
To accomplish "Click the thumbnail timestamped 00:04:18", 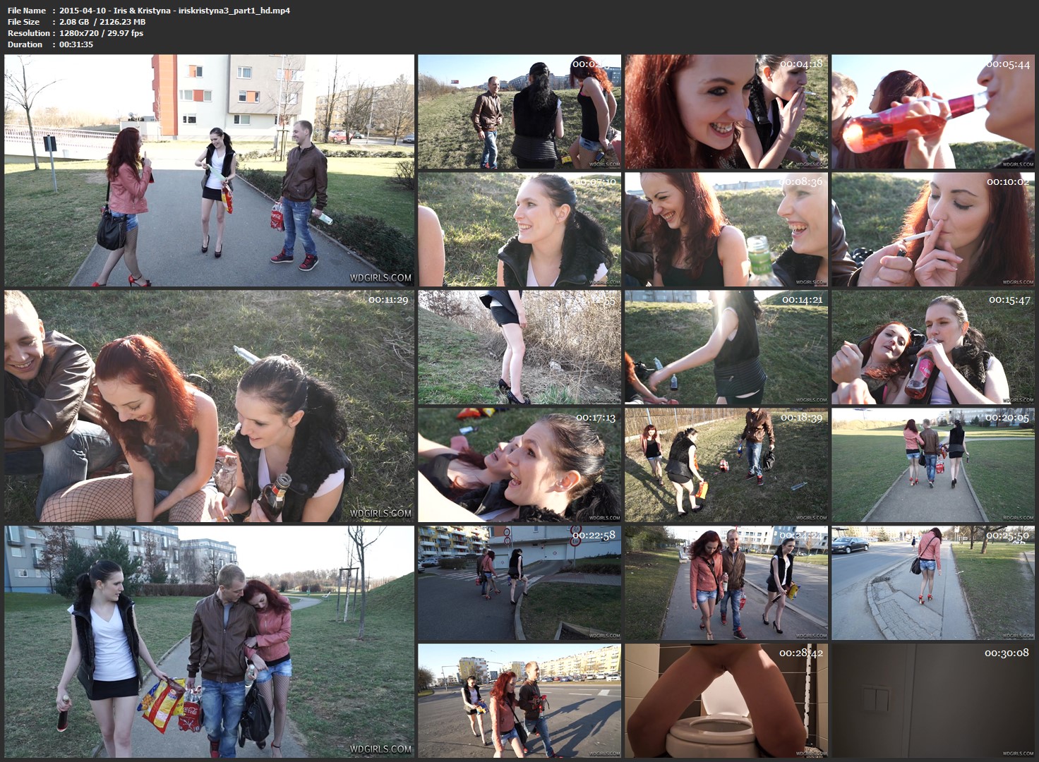I will [x=726, y=112].
